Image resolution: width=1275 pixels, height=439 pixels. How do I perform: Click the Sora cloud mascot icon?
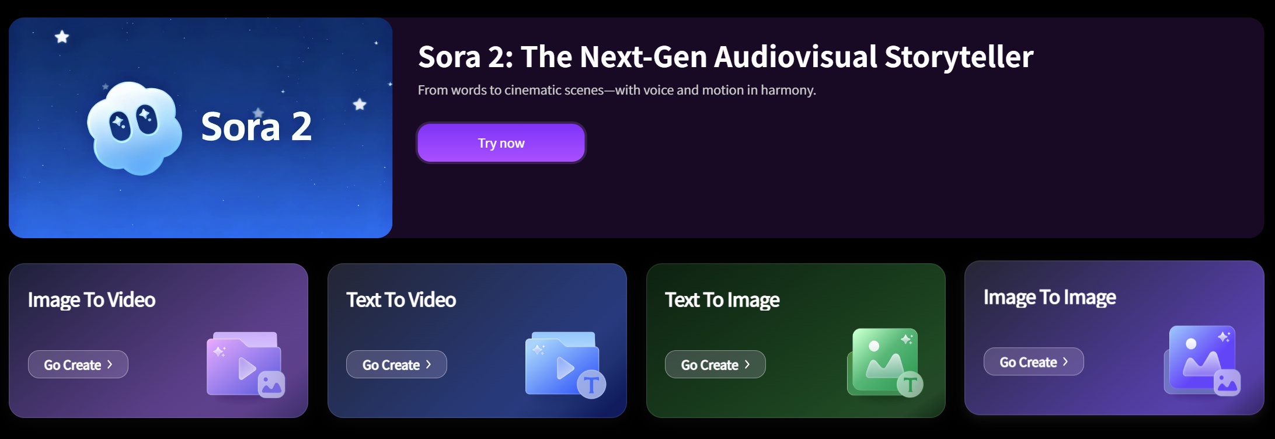click(x=134, y=128)
